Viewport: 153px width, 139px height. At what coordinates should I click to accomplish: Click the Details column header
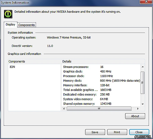click(103, 61)
